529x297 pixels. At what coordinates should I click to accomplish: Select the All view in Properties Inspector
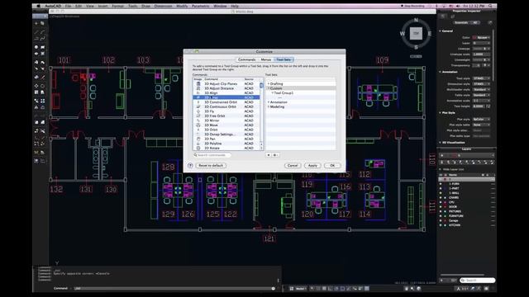[x=475, y=22]
